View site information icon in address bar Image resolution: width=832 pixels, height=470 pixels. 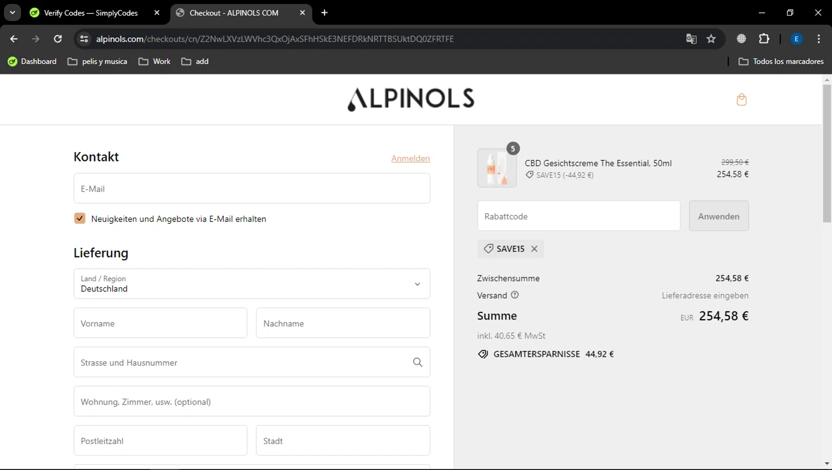pos(84,39)
